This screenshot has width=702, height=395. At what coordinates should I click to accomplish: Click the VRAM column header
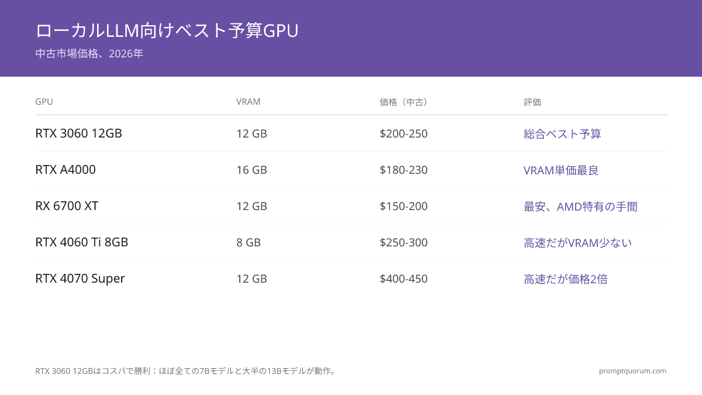pyautogui.click(x=248, y=102)
